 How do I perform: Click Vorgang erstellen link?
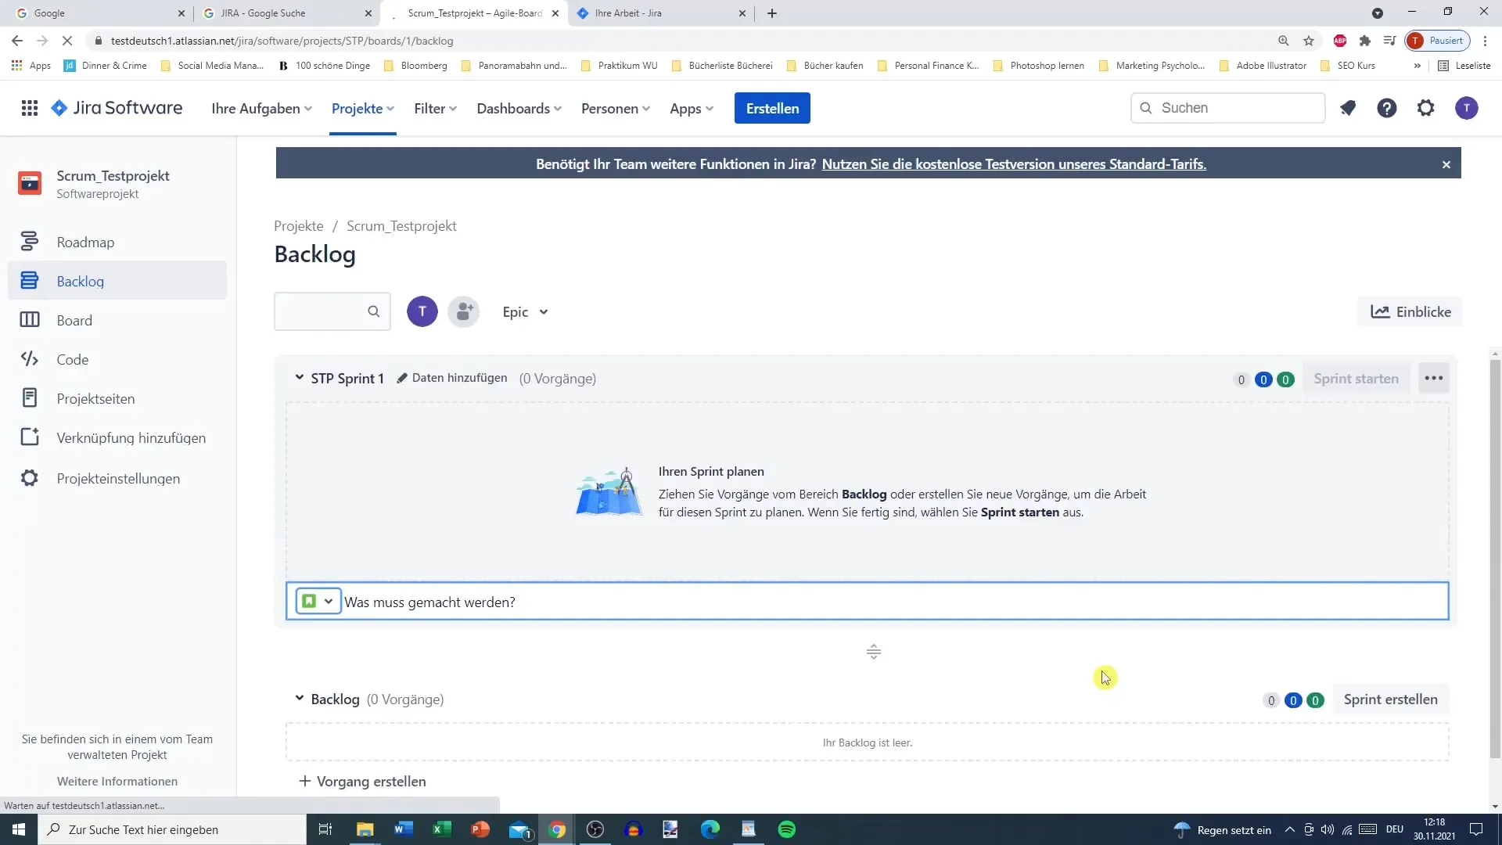tap(362, 781)
